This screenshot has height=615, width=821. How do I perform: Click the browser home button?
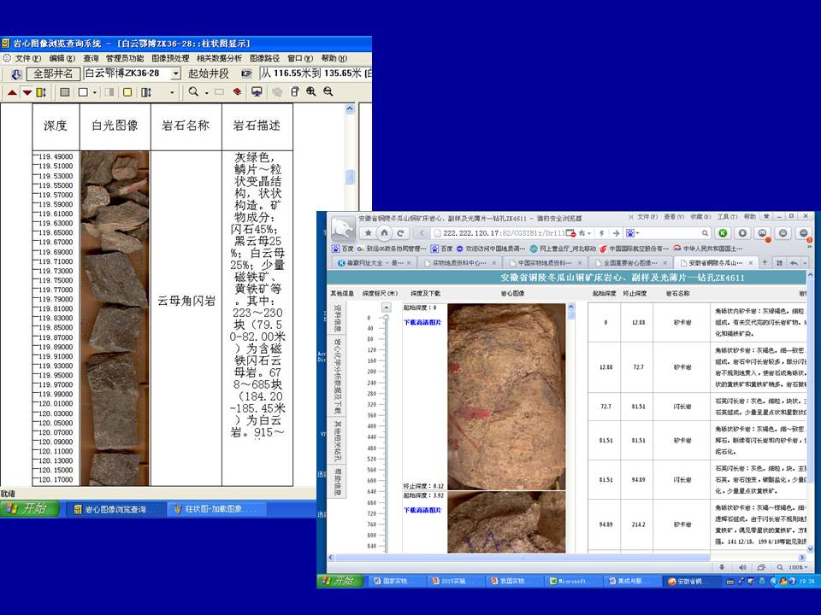point(384,232)
